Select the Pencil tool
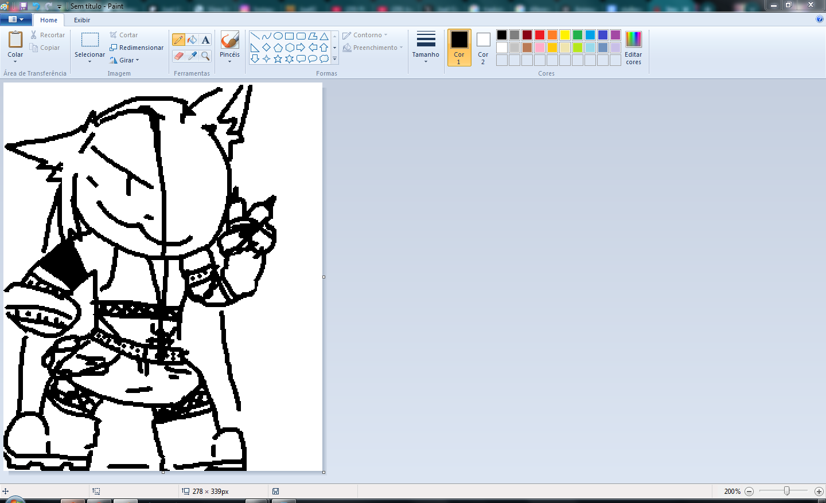This screenshot has width=826, height=503. coord(178,40)
